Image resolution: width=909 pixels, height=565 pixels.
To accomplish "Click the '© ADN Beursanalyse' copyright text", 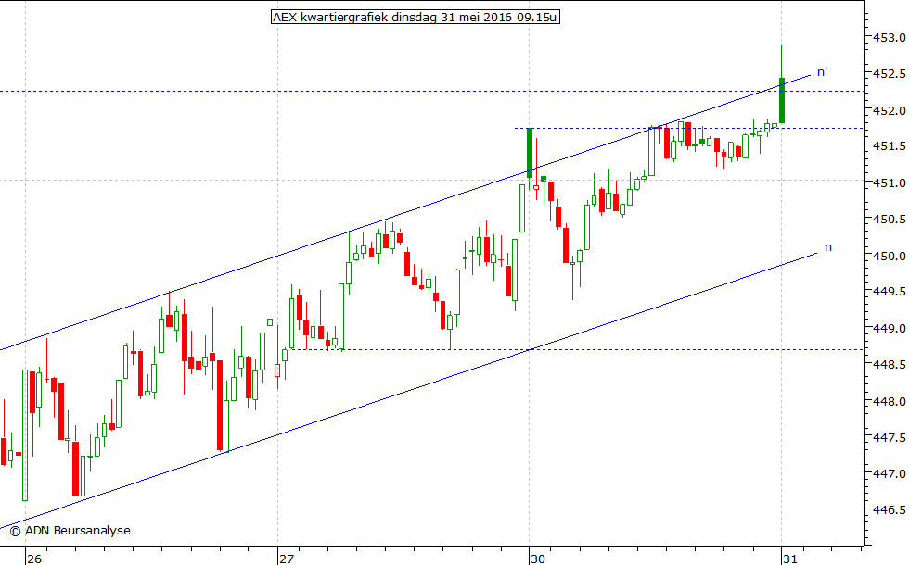I will (70, 530).
